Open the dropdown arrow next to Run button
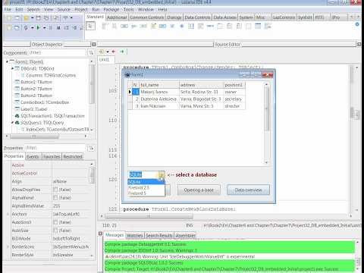This screenshot has width=364, height=273. click(x=44, y=27)
